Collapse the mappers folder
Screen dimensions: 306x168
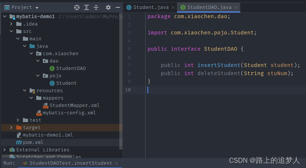tap(31, 98)
